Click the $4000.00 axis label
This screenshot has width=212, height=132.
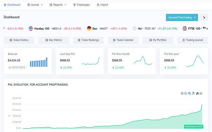(17, 104)
